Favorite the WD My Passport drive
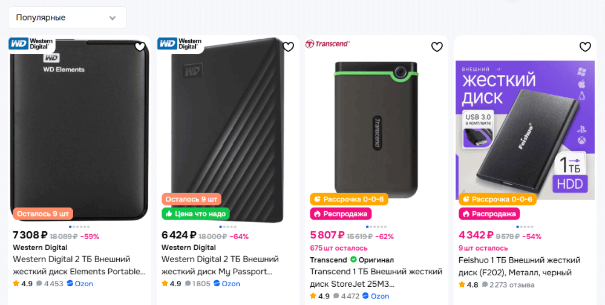The width and height of the screenshot is (605, 305). pos(289,47)
